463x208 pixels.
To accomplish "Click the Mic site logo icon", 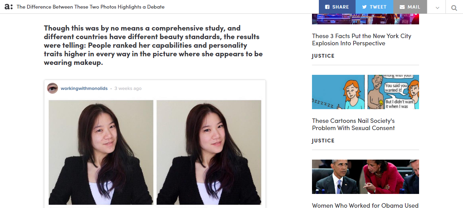I will tap(8, 7).
